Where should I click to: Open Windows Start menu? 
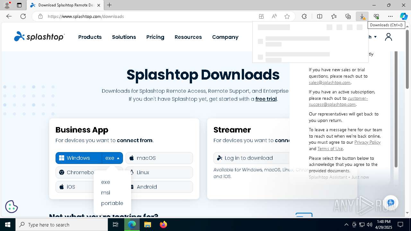(8, 225)
